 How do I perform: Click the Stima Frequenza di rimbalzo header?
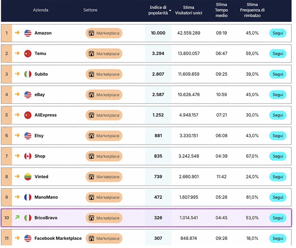coord(252,10)
